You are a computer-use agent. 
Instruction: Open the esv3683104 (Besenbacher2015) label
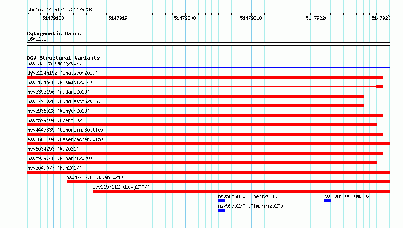pyautogui.click(x=65, y=139)
